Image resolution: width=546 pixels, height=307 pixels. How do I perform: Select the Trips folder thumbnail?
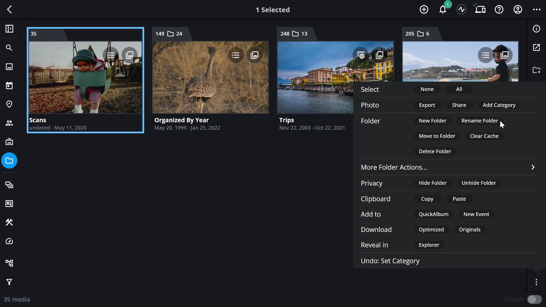pos(315,77)
